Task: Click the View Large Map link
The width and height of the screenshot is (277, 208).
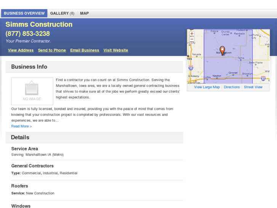Action: (x=207, y=87)
